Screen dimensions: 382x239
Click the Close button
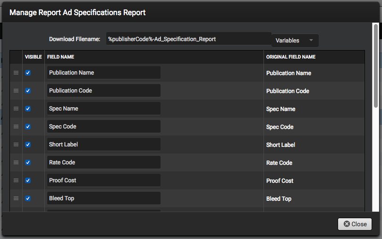coord(355,224)
